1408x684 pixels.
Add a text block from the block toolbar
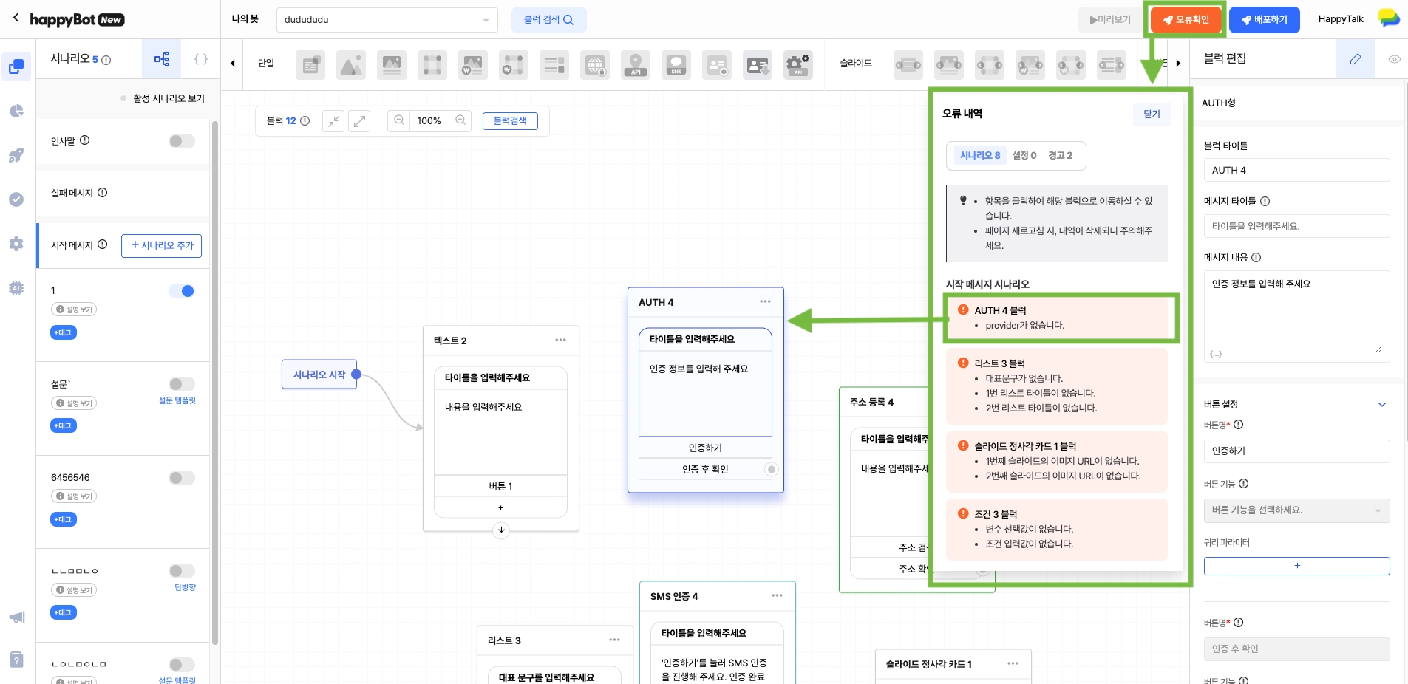click(x=310, y=65)
